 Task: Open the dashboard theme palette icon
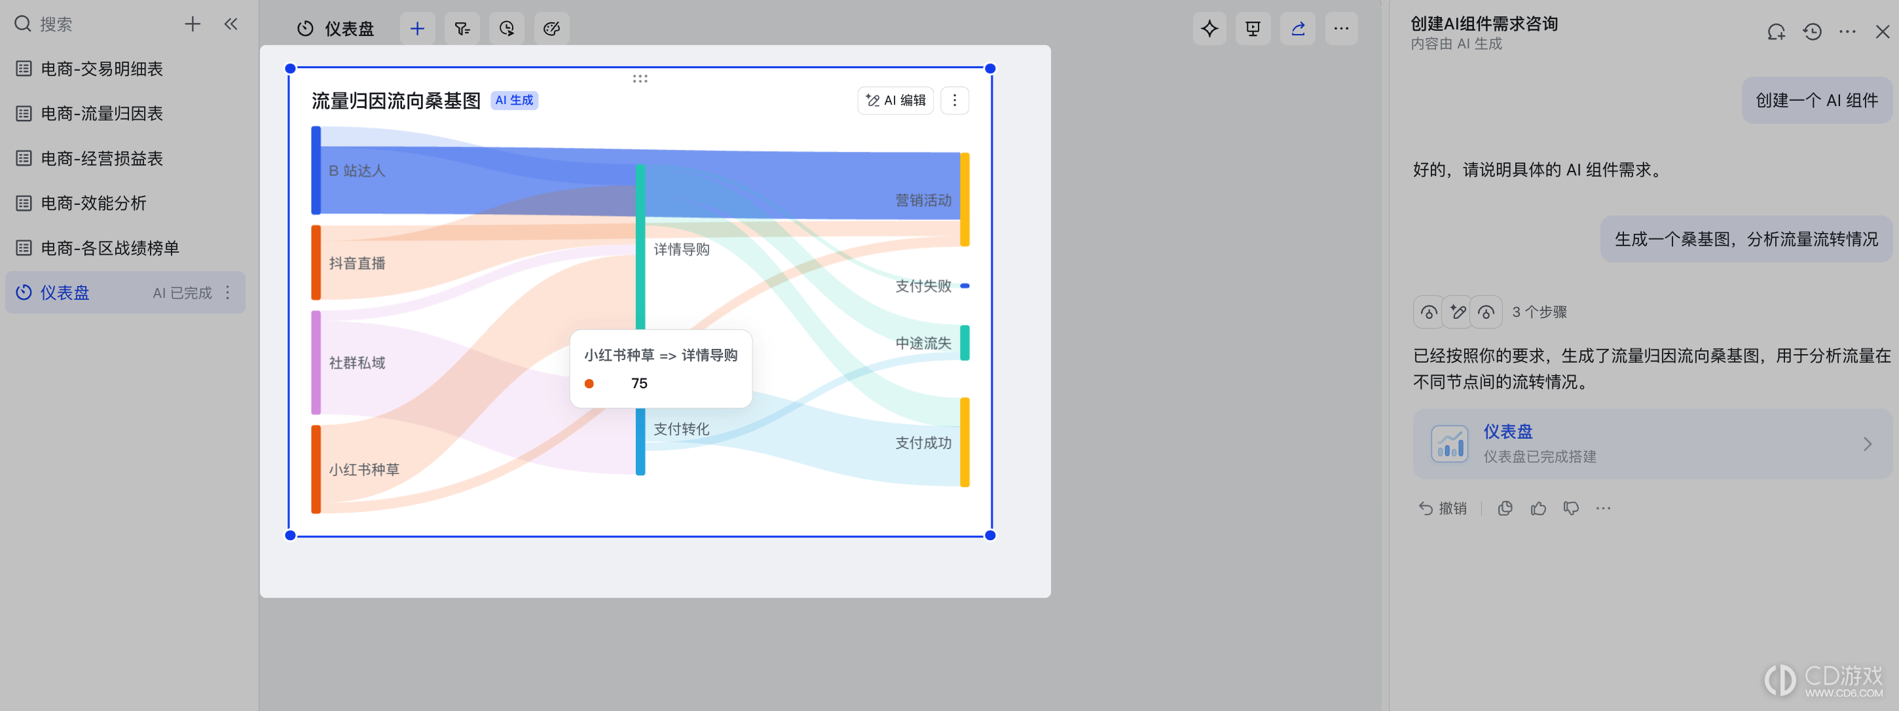point(551,29)
